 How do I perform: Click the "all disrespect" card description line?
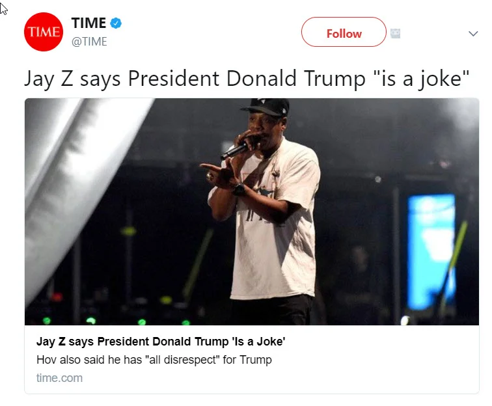(x=154, y=360)
